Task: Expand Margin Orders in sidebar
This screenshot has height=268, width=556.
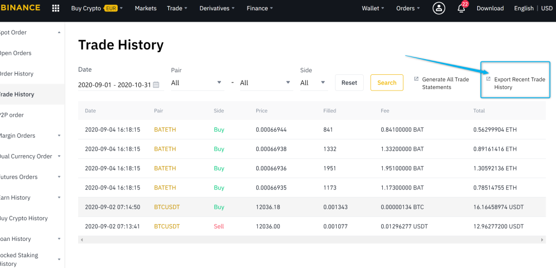Action: point(59,136)
